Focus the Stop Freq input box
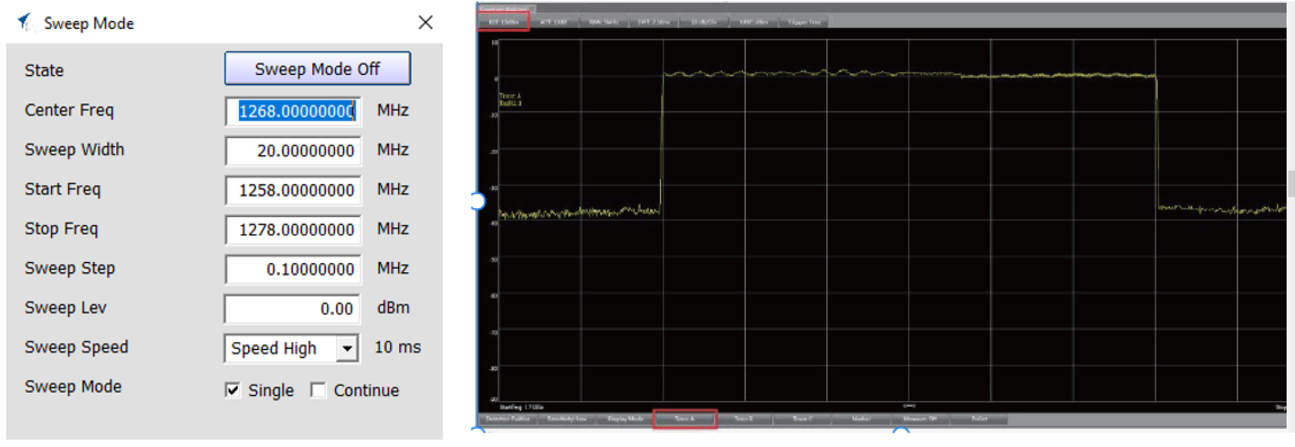The width and height of the screenshot is (1295, 447). point(293,230)
